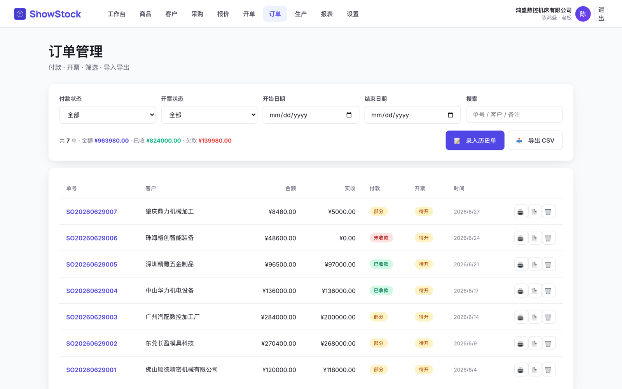Print order SO20260629002
622x389 pixels.
coord(521,343)
